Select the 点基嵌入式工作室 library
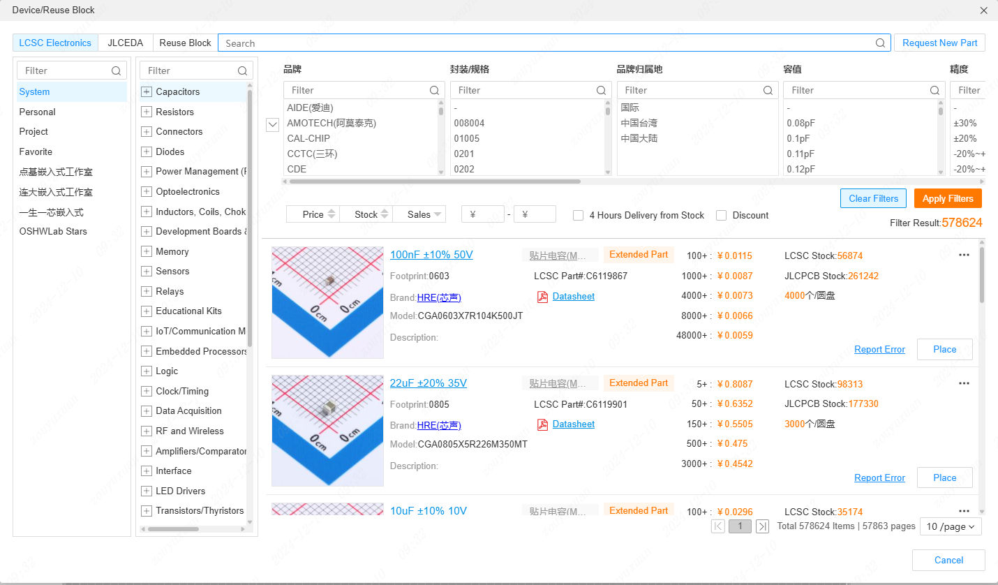998x585 pixels. (56, 172)
